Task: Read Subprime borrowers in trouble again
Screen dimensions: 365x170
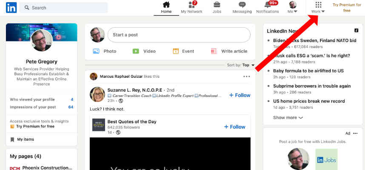Action: [312, 86]
